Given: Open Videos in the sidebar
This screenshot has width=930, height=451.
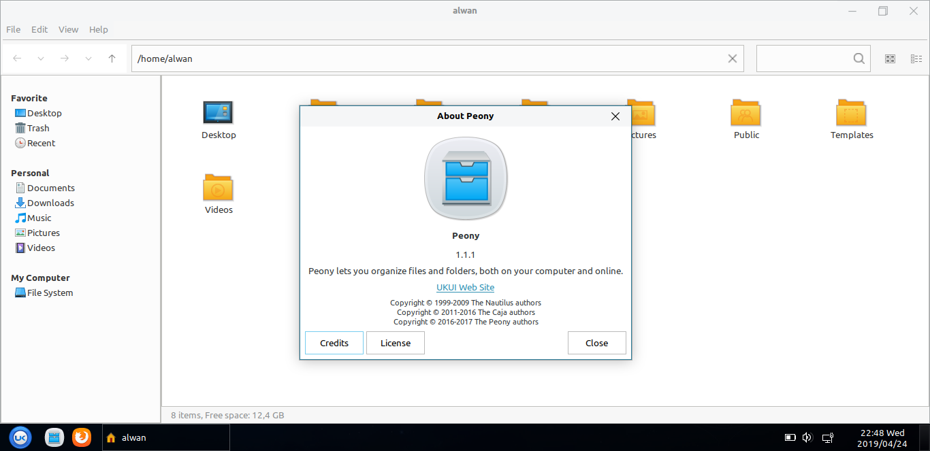Looking at the screenshot, I should coord(35,248).
